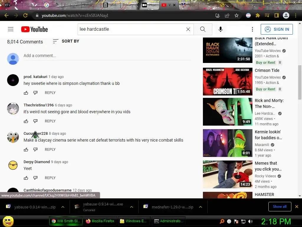Screen dimensions: 302x227
Task: Dislike prod. katakuri's comment
Action: point(35,93)
